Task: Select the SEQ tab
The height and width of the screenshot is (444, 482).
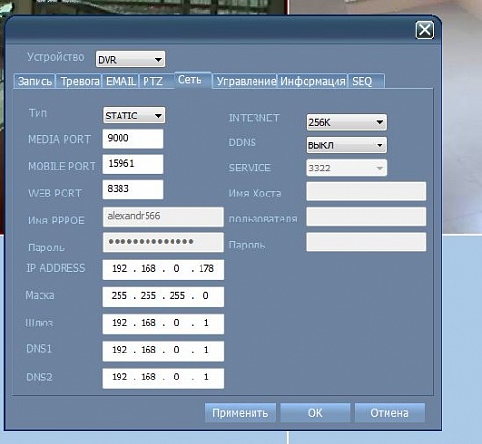Action: [366, 81]
